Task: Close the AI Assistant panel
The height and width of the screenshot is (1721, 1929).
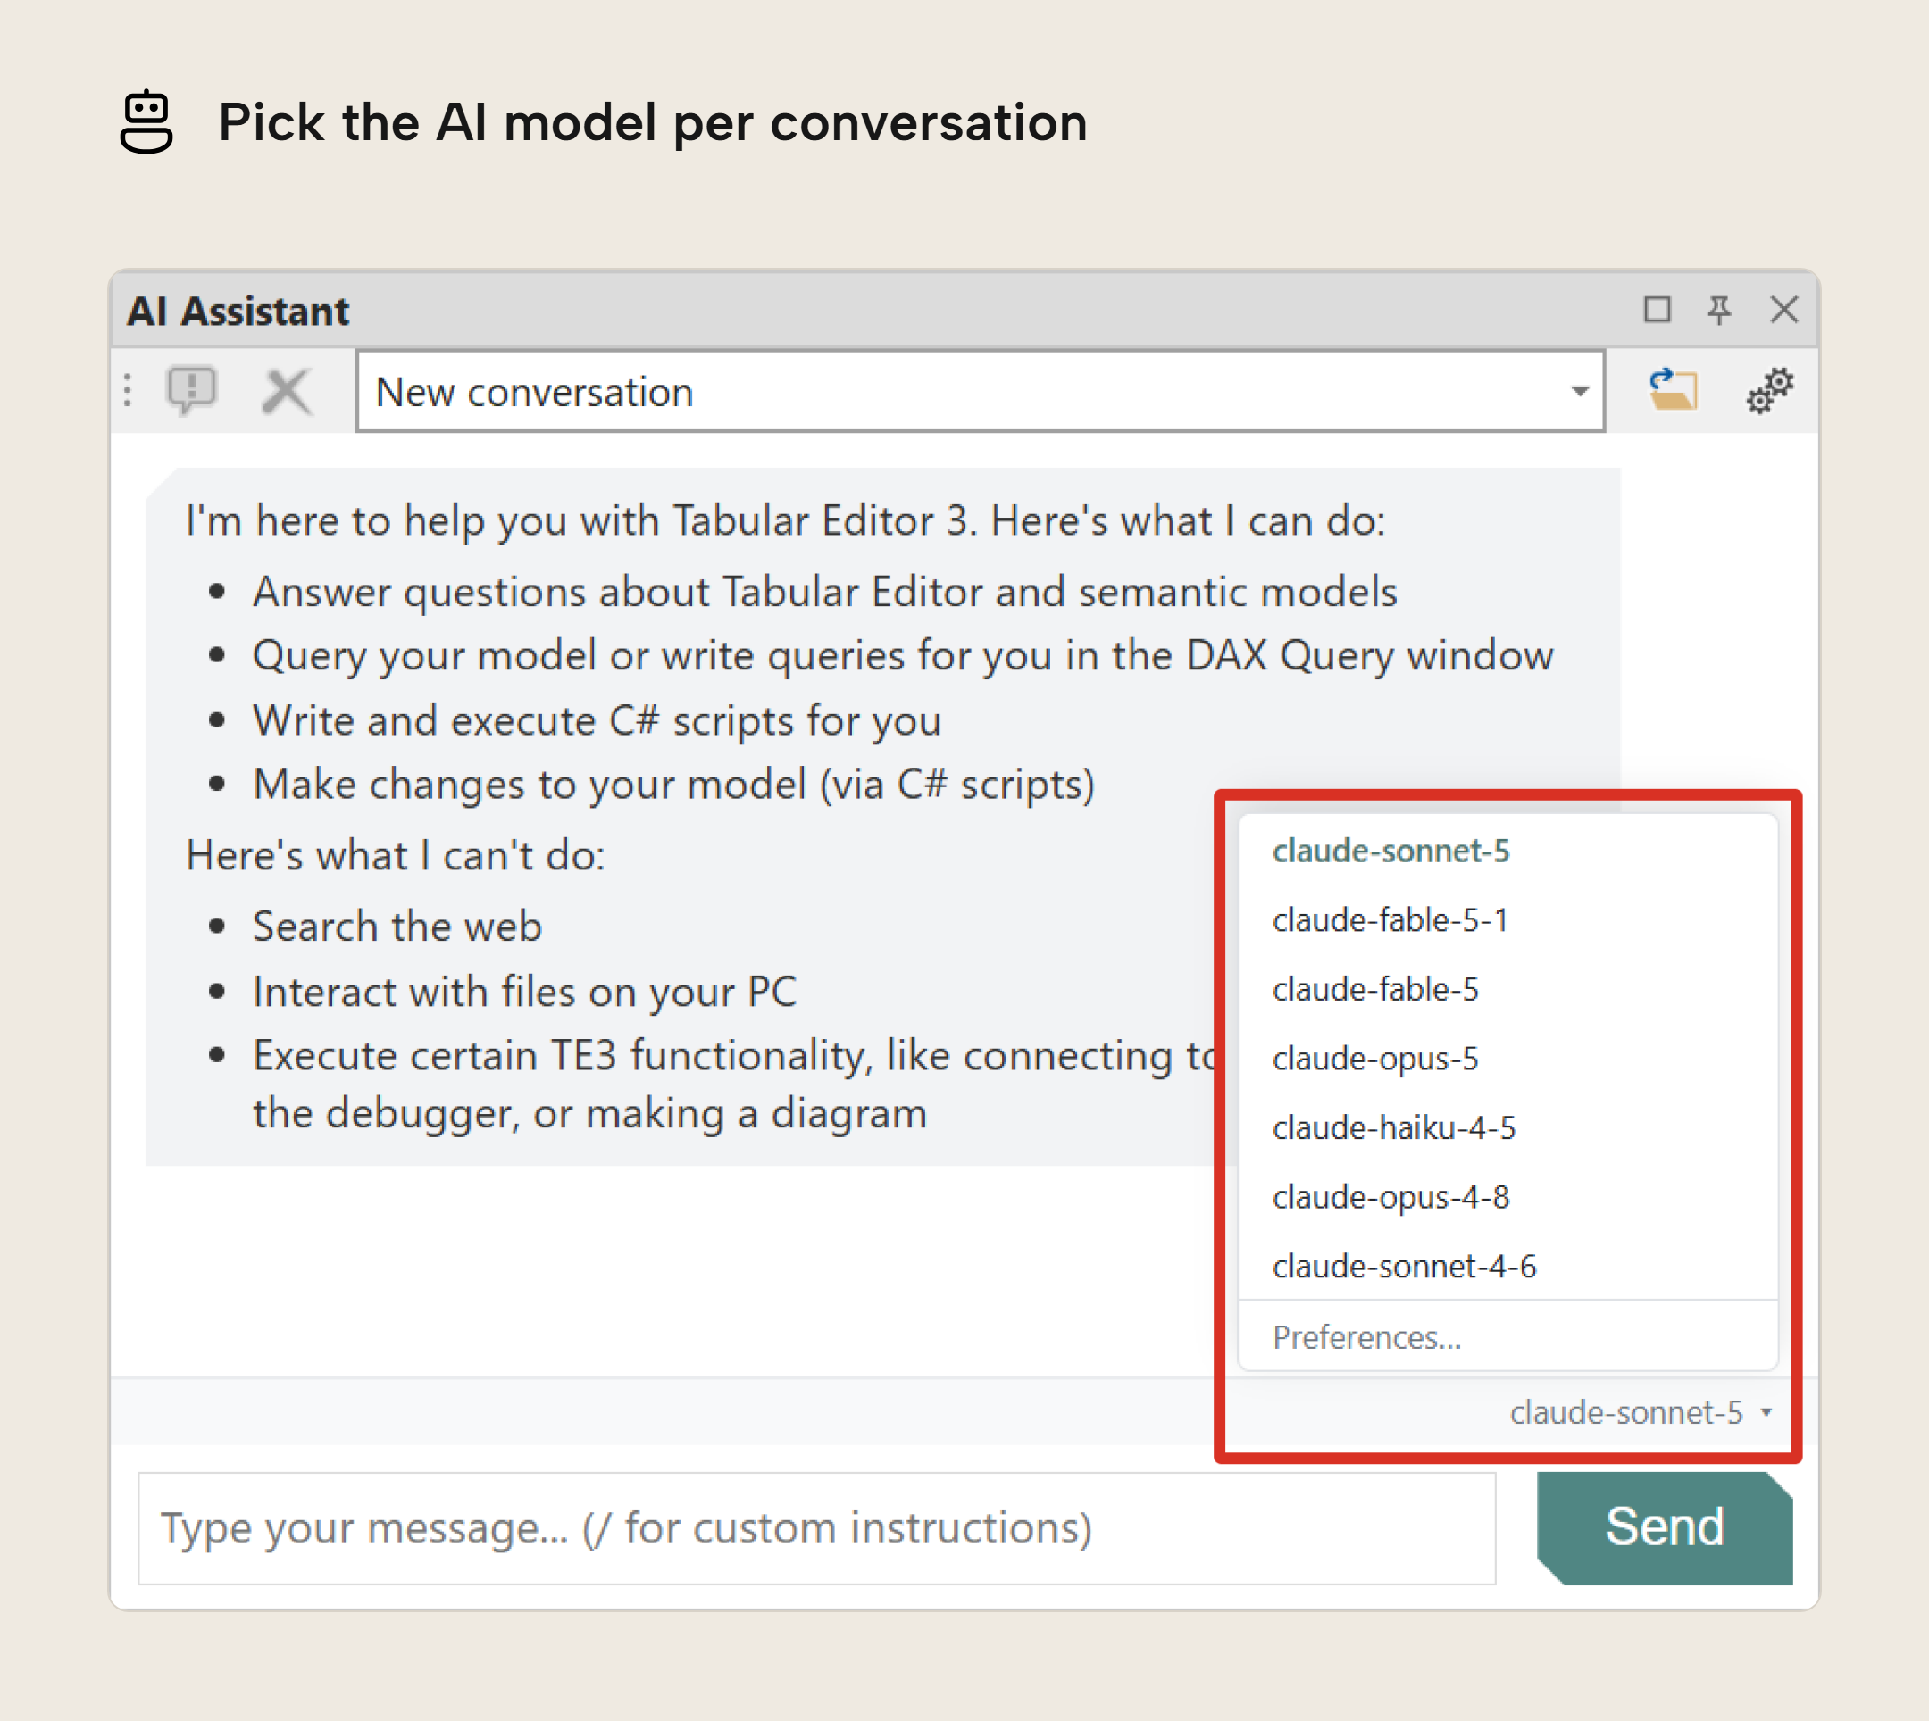Action: click(1783, 309)
